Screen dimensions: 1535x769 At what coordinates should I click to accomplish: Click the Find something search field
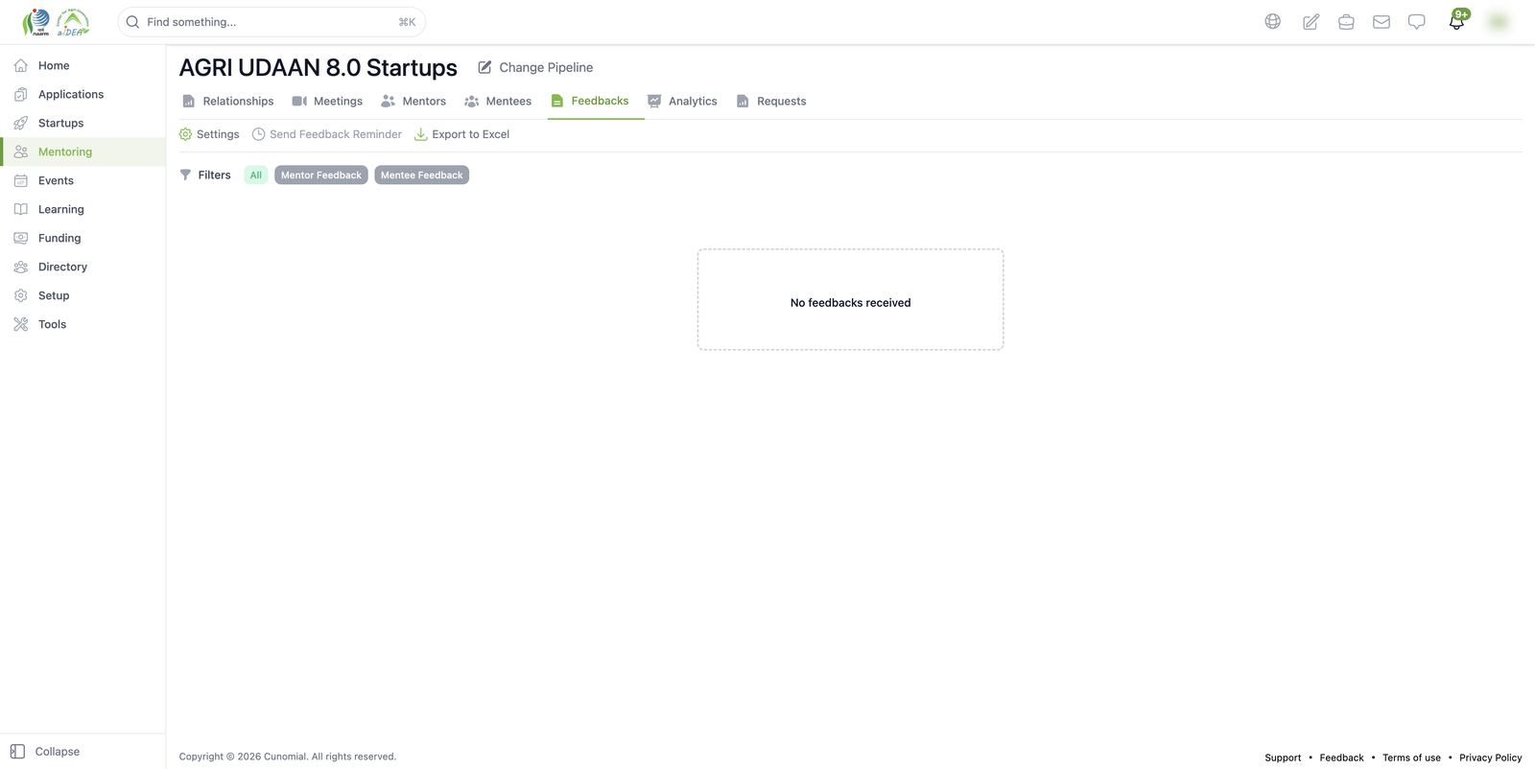(x=272, y=22)
